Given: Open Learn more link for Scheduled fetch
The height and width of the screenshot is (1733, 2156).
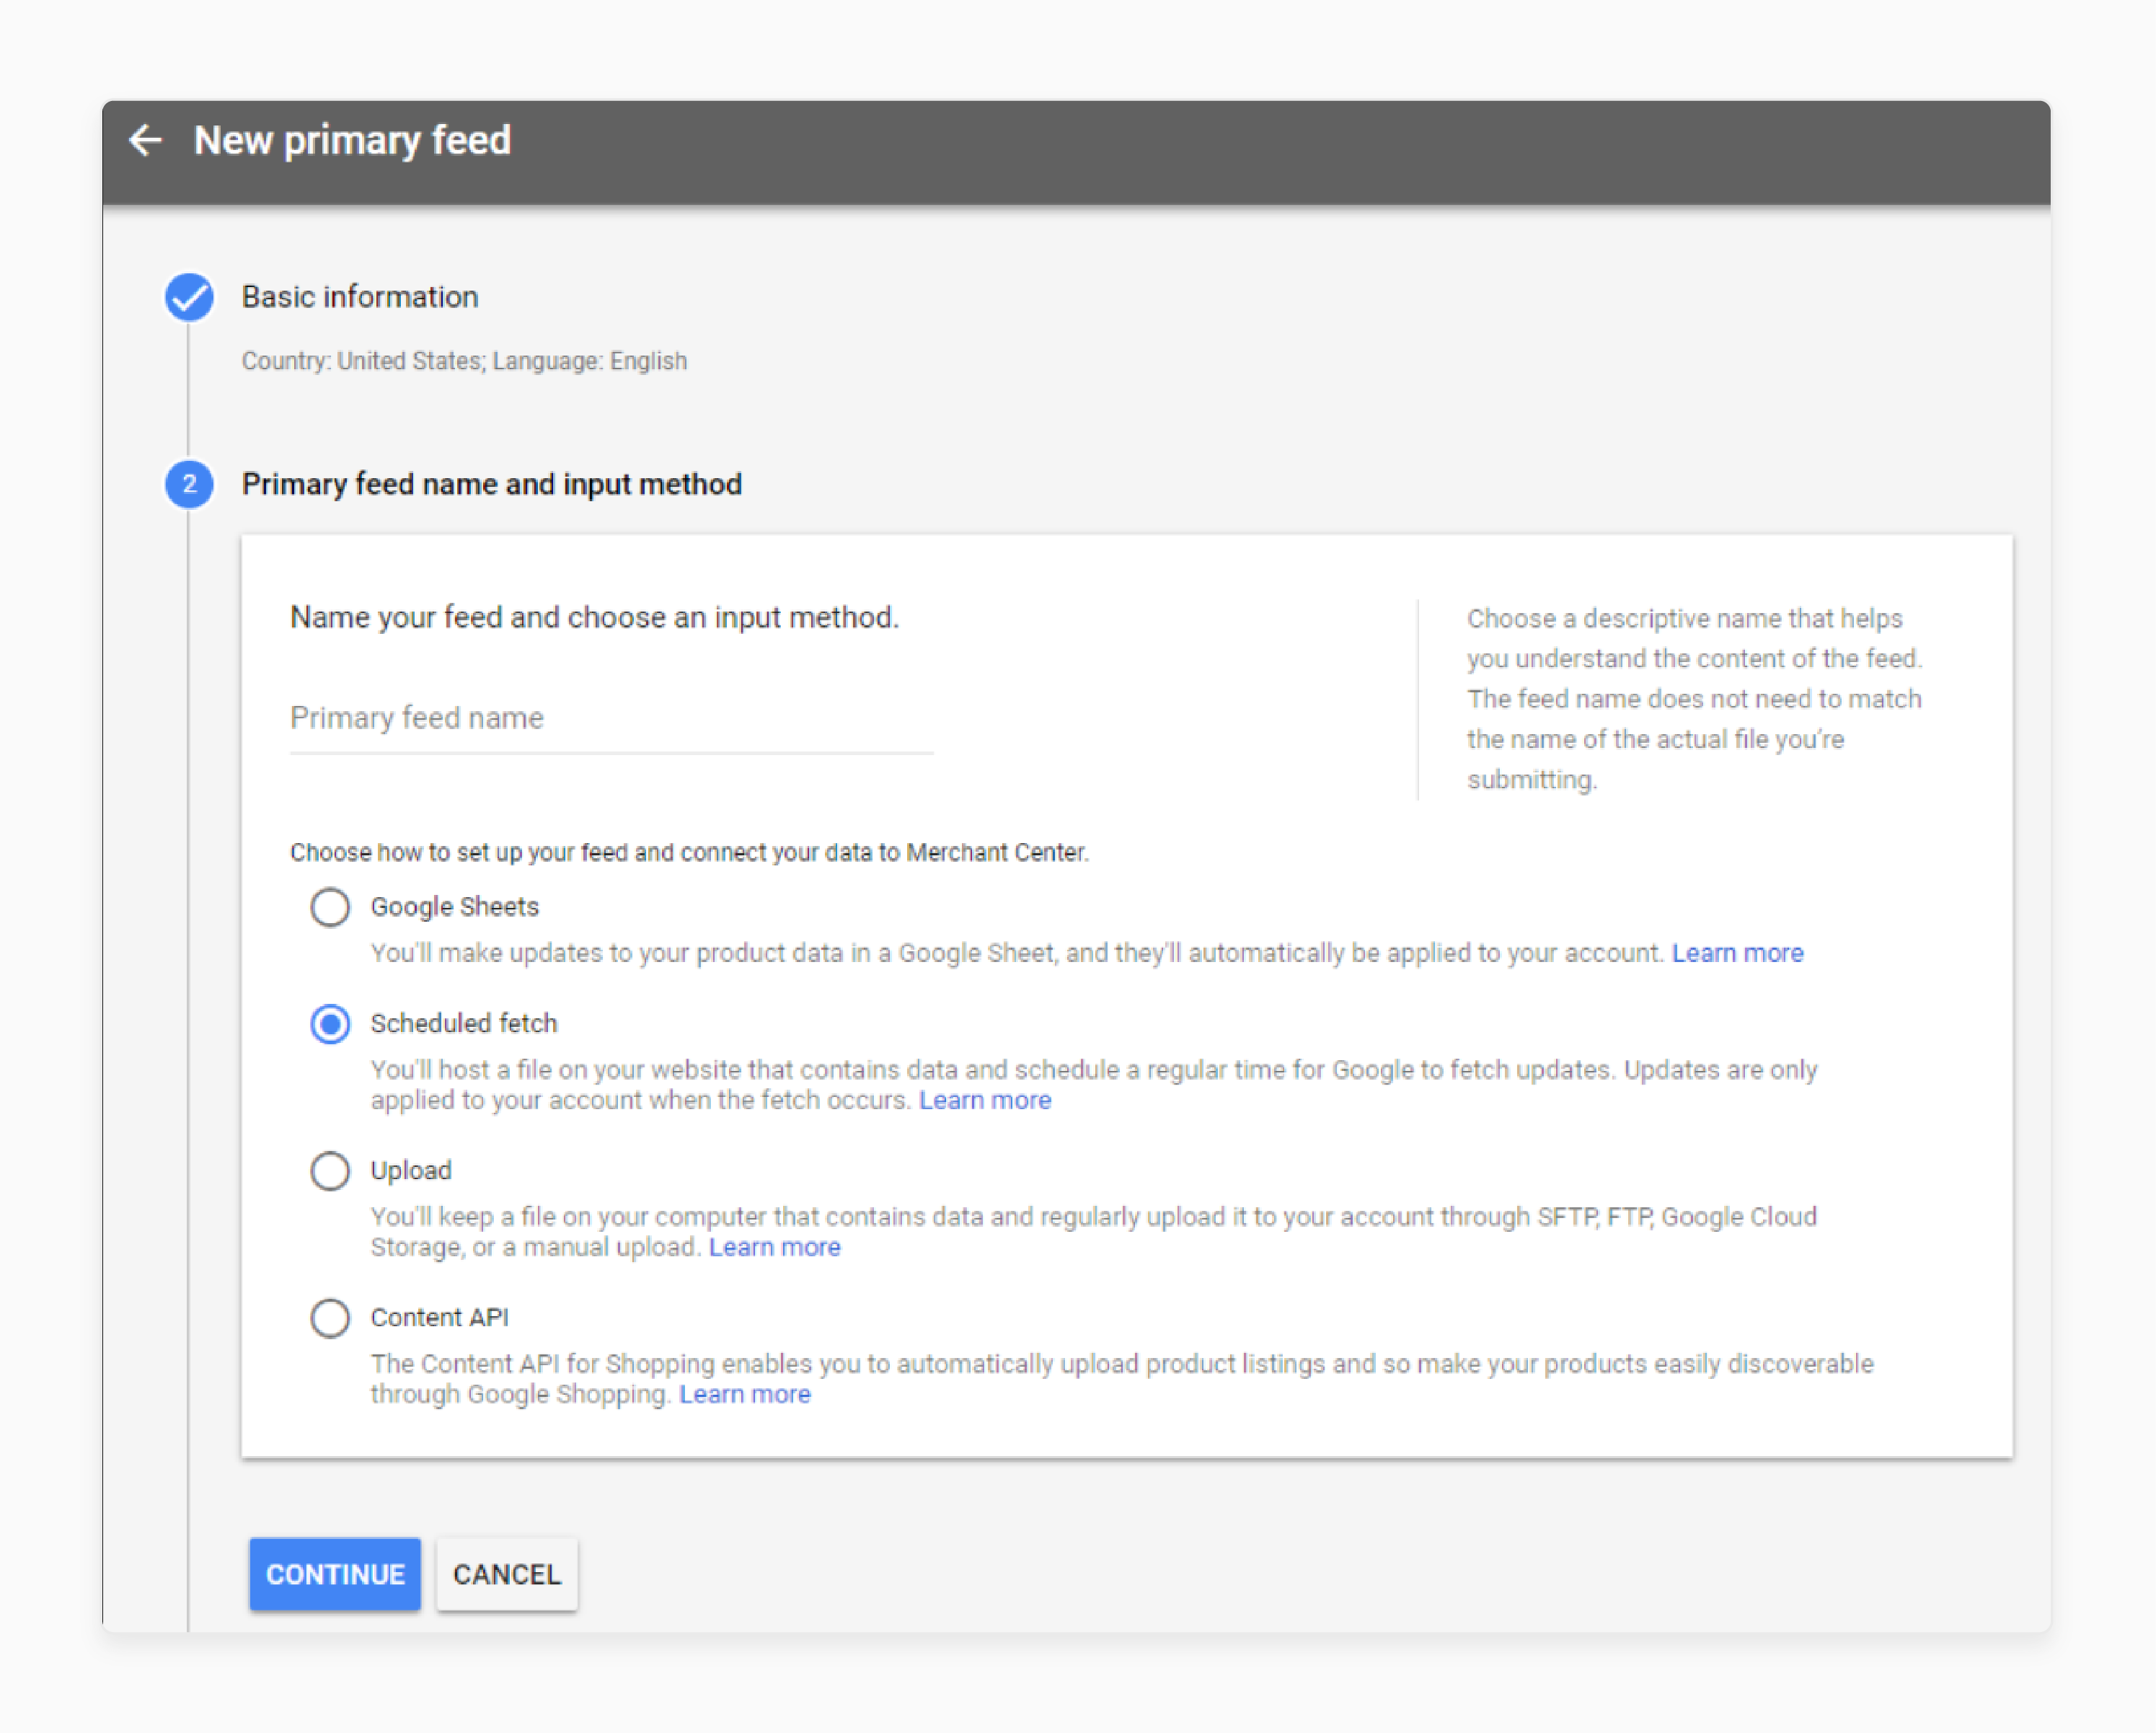Looking at the screenshot, I should point(985,1100).
